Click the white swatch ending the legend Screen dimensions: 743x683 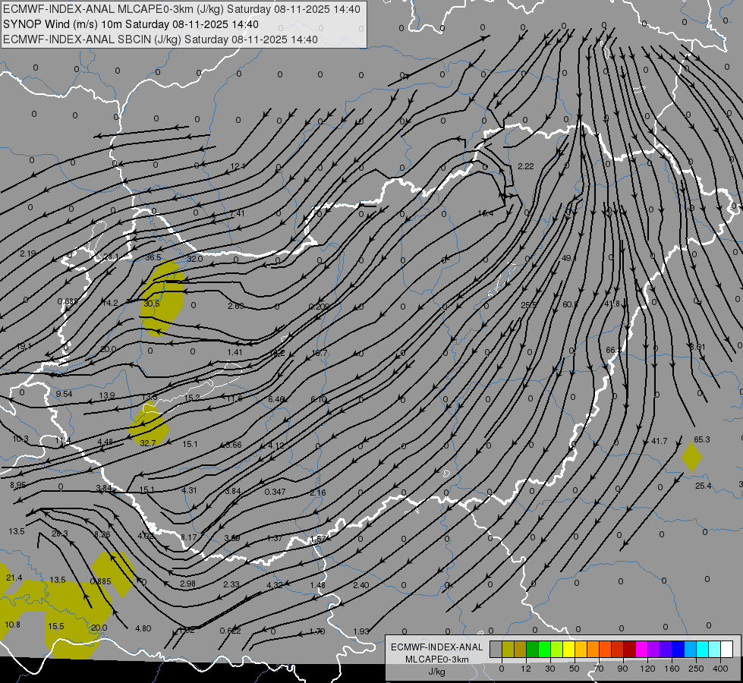coord(726,649)
